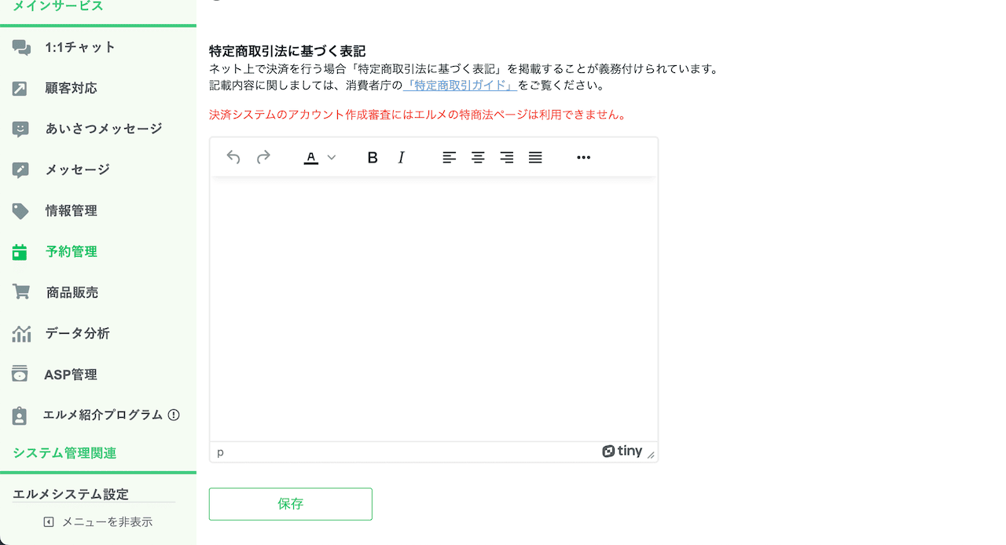The height and width of the screenshot is (545, 1006).
Task: Click the green calendar icon
Action: [20, 252]
